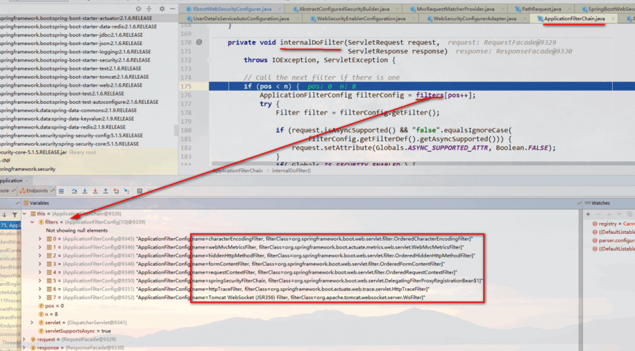Select the ApplicationFilterChain.java tab
The image size is (635, 351).
574,18
